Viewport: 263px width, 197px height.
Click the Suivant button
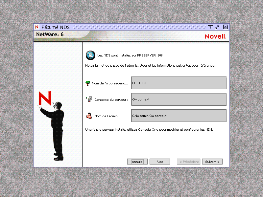coord(212,162)
